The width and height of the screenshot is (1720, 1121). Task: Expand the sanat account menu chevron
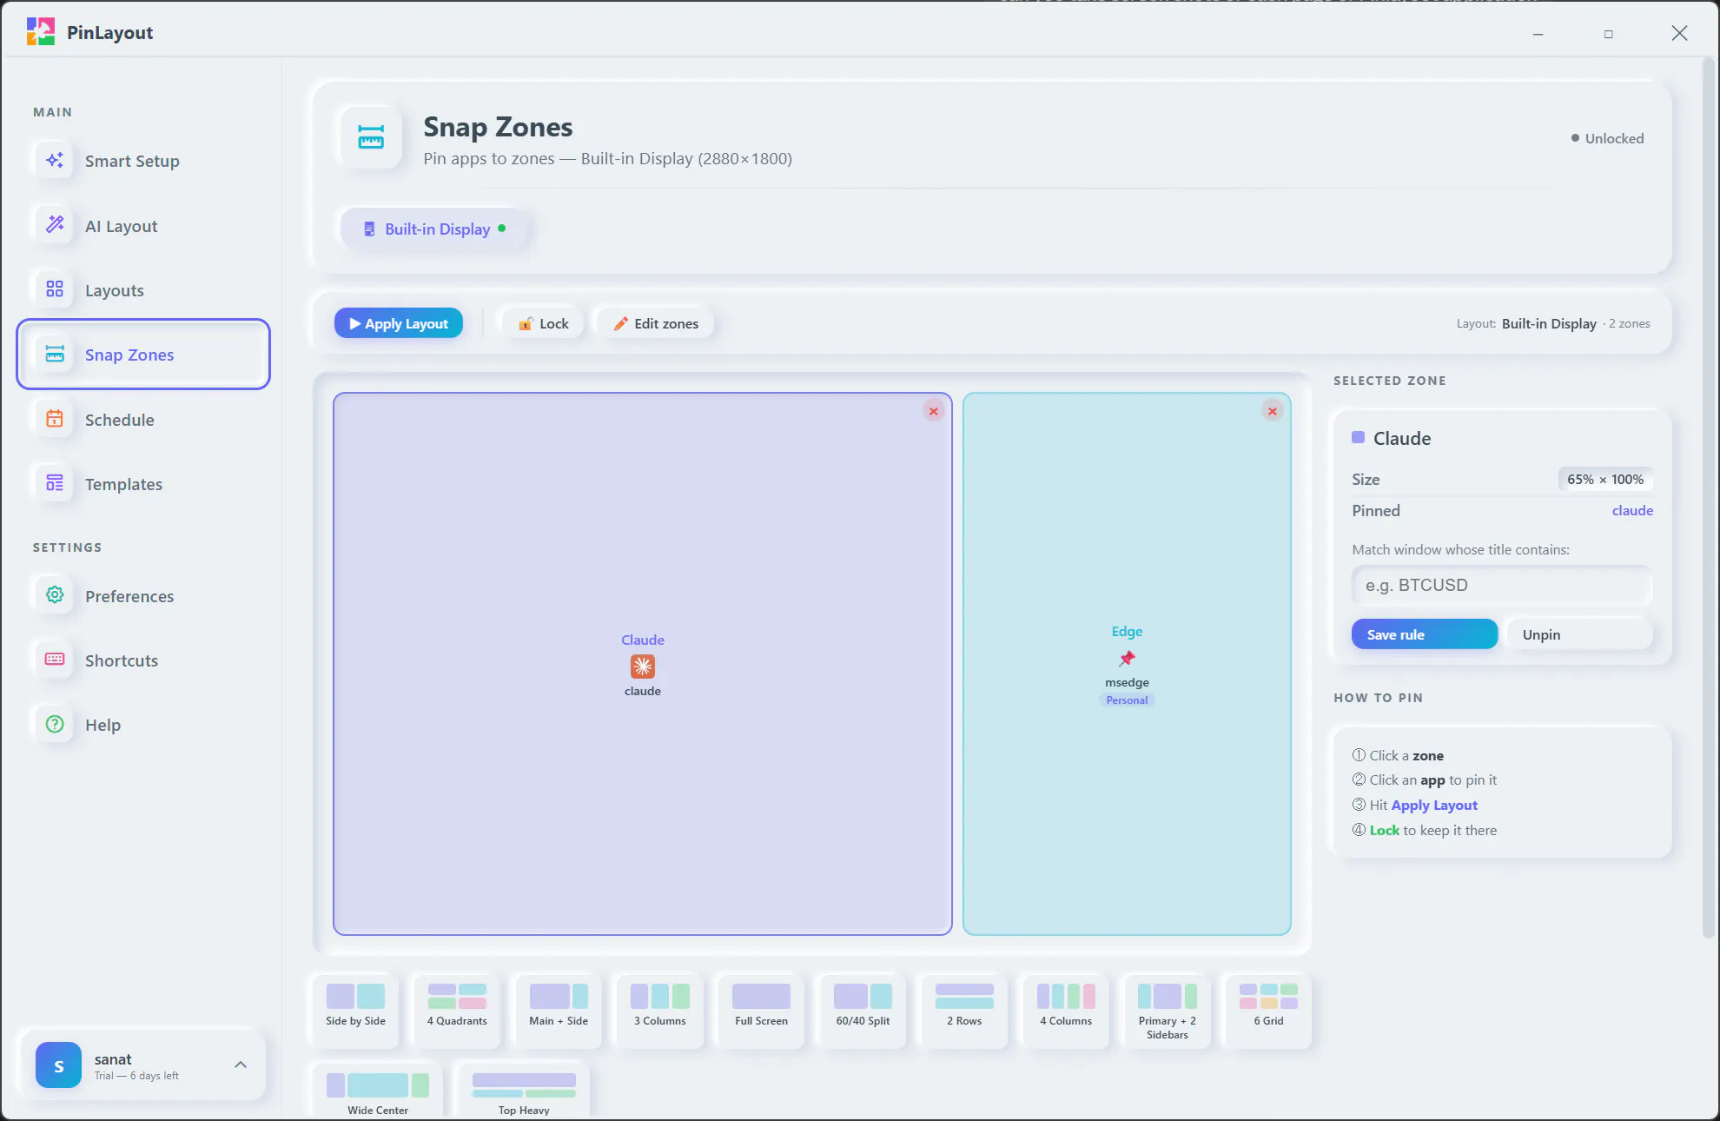point(241,1065)
